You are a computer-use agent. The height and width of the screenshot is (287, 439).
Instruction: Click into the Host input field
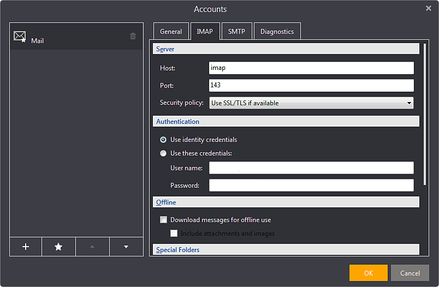point(311,68)
